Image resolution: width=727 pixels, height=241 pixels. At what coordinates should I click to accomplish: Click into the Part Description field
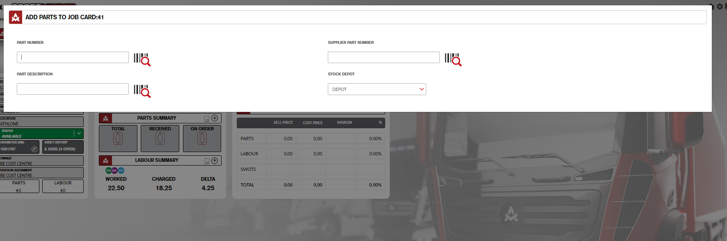tap(73, 89)
